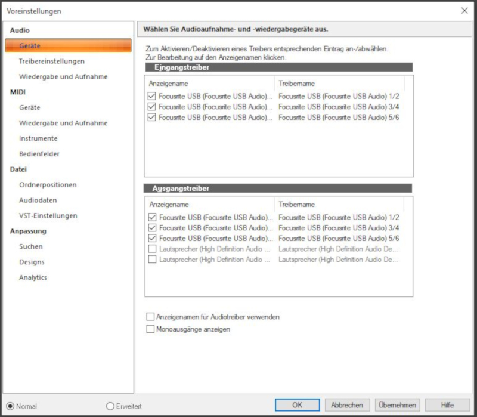Open MIDI Geräte page
Screen dimensions: 477x417
coord(29,107)
